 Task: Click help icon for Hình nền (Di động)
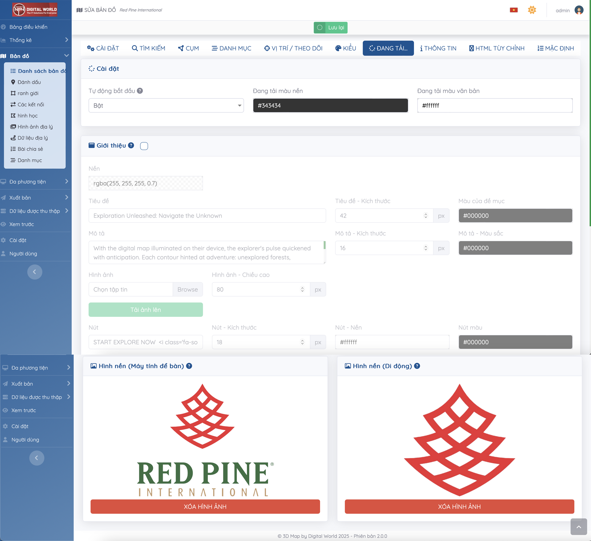pyautogui.click(x=417, y=366)
